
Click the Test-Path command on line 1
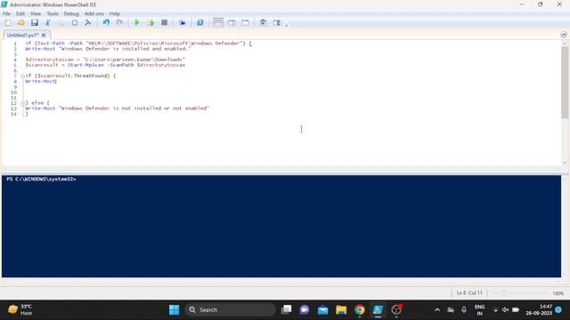(51, 44)
